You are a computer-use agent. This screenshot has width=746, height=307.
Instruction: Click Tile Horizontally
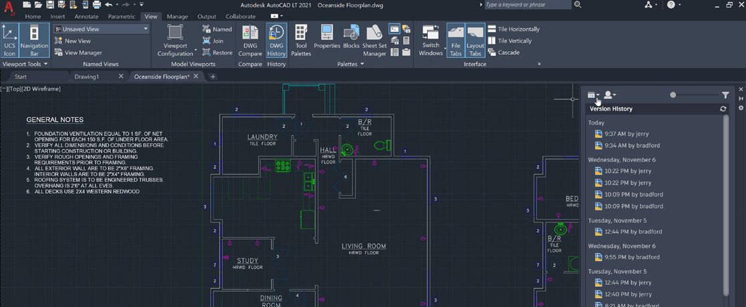pyautogui.click(x=514, y=29)
